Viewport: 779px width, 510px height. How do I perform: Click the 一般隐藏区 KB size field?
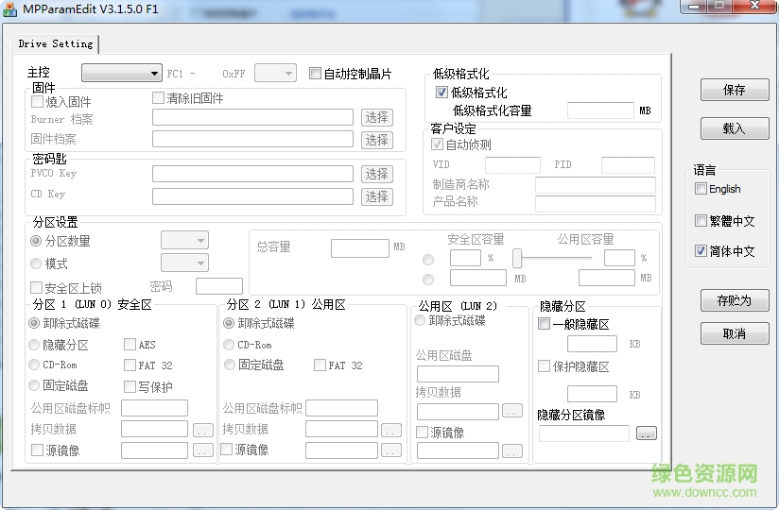click(x=592, y=344)
